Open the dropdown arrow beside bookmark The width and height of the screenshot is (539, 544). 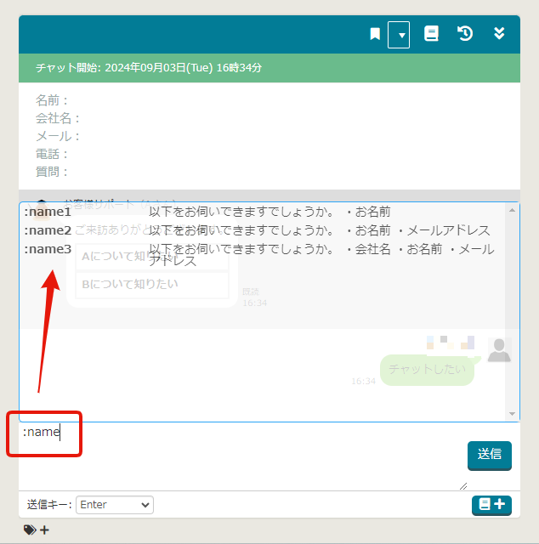click(400, 35)
